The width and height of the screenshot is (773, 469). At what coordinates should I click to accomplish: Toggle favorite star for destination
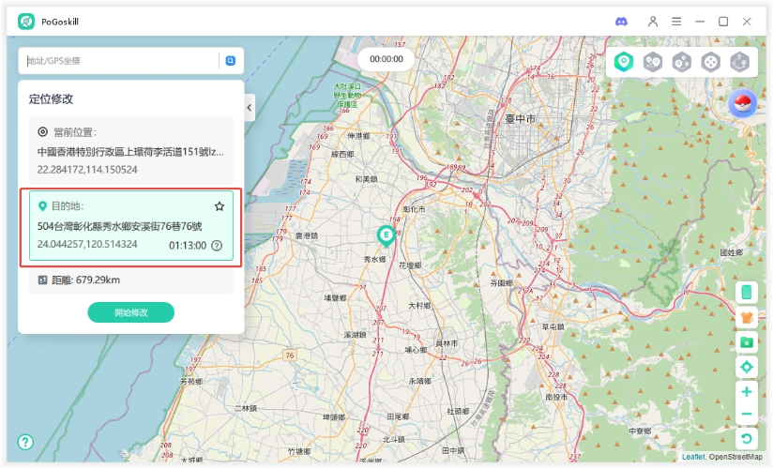(220, 206)
